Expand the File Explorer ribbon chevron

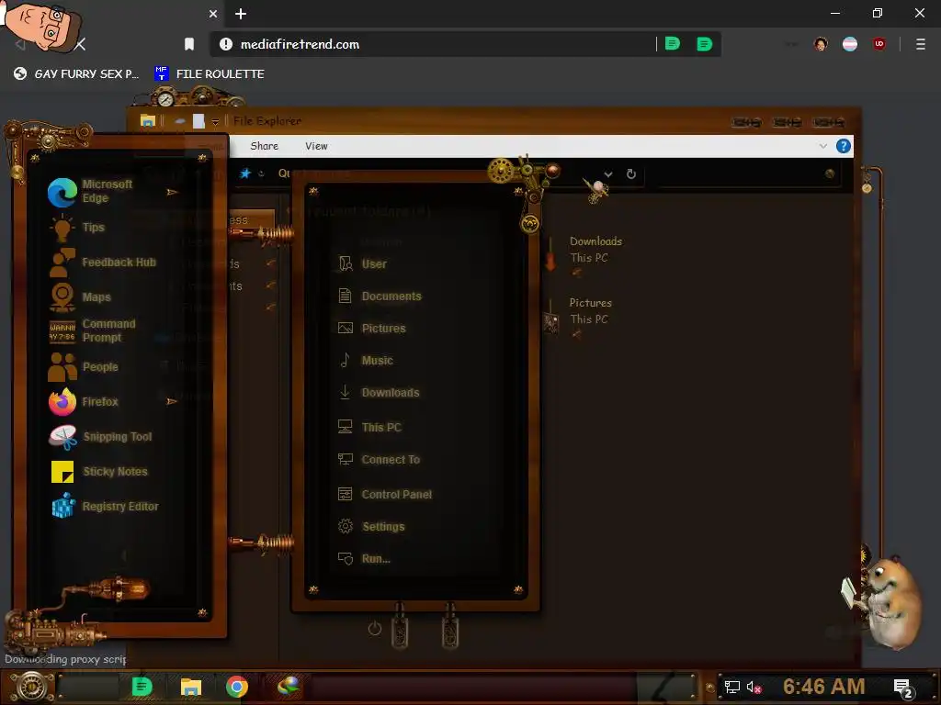tap(822, 146)
